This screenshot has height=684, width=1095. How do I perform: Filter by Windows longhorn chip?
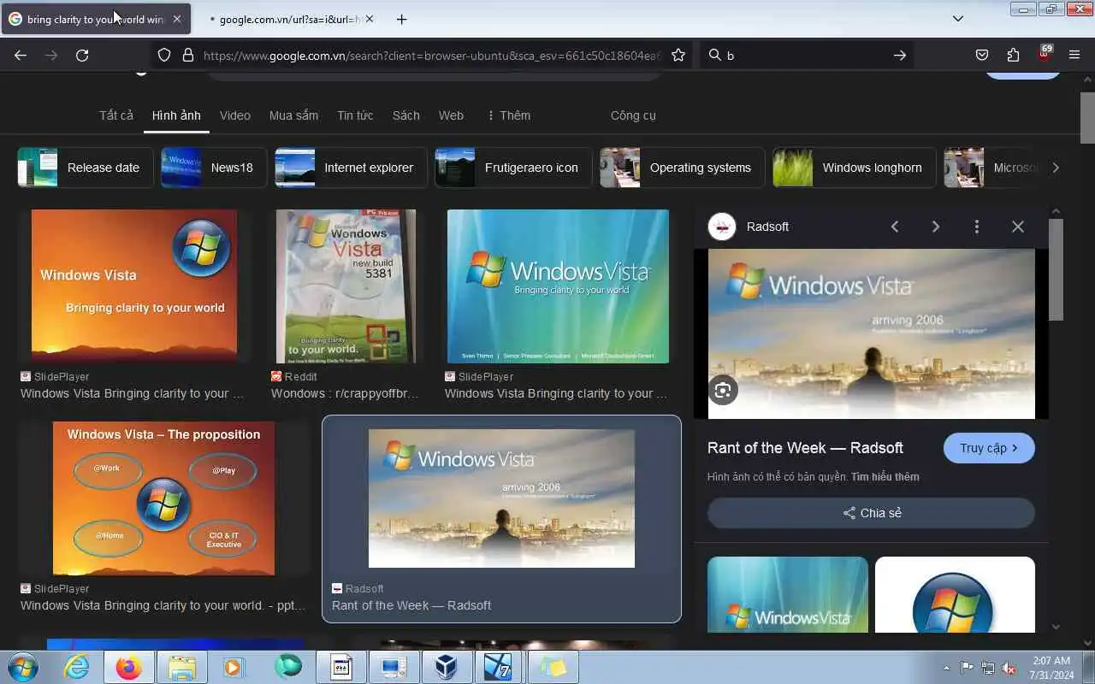[x=855, y=168]
